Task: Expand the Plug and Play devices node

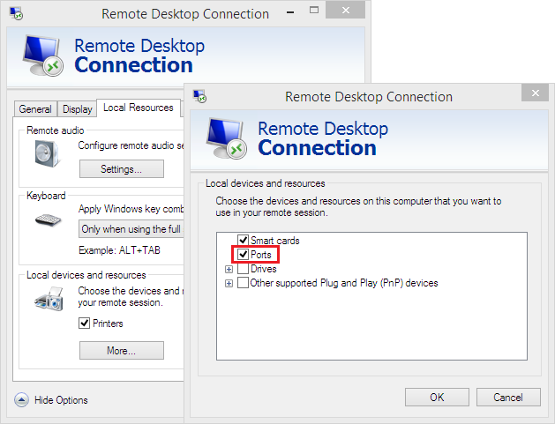Action: [x=229, y=283]
